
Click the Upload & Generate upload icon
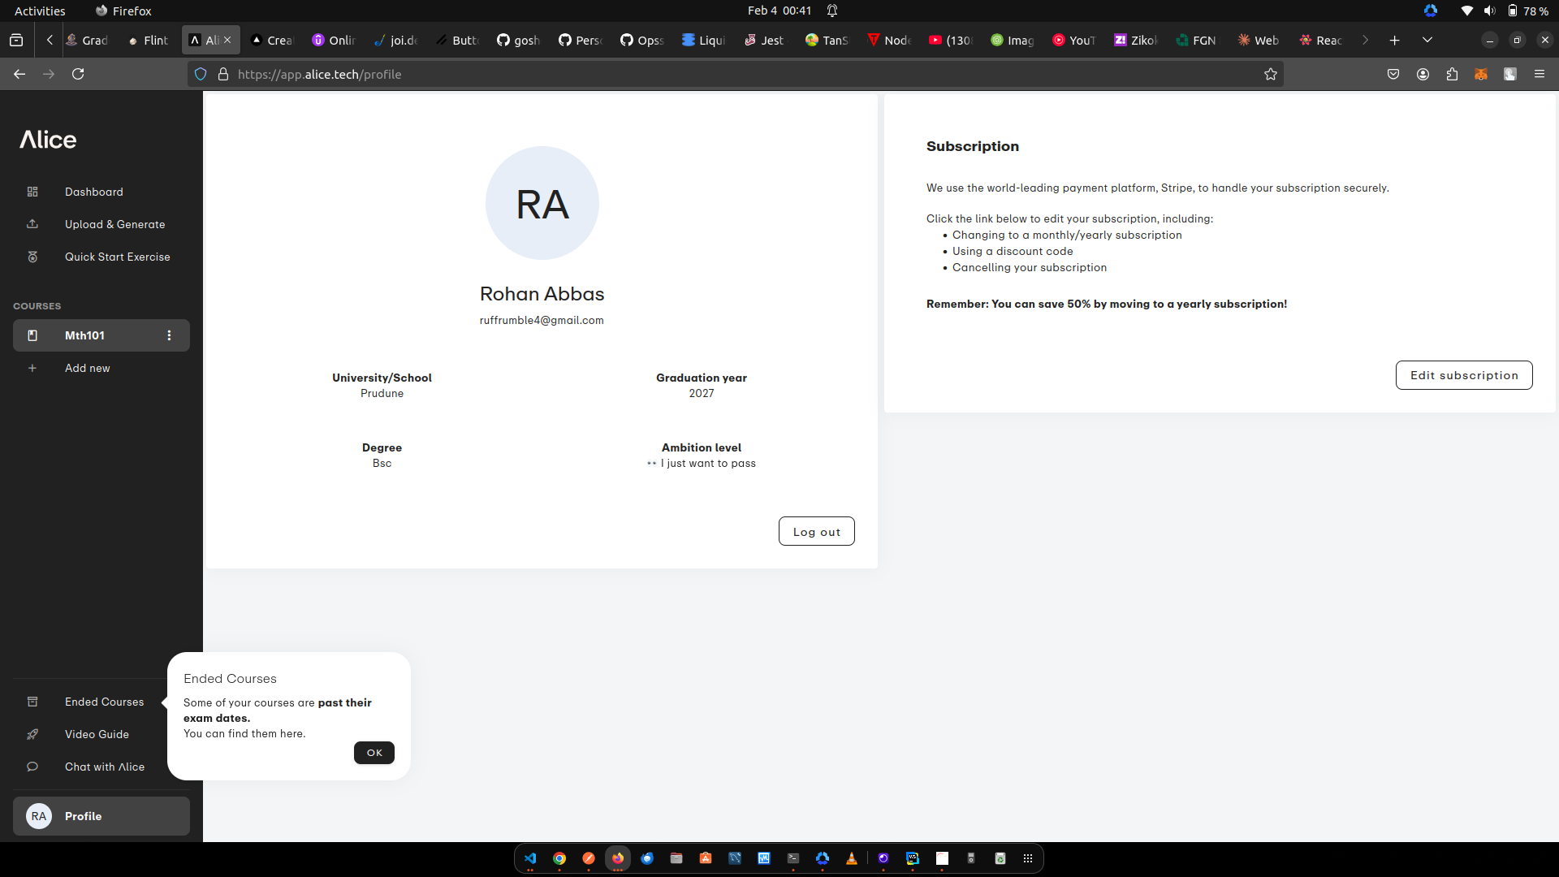(x=32, y=224)
